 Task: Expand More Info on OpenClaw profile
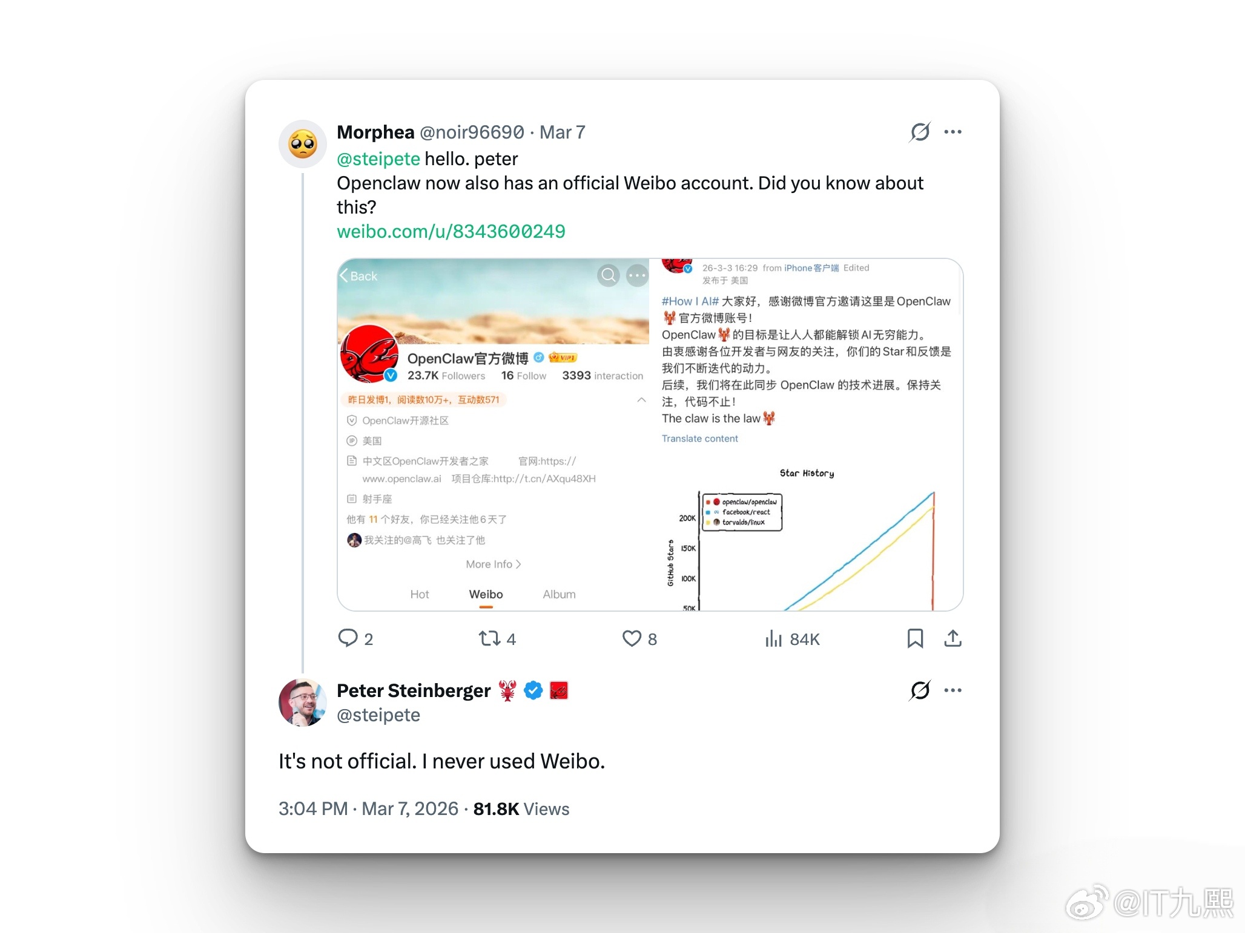pyautogui.click(x=493, y=564)
